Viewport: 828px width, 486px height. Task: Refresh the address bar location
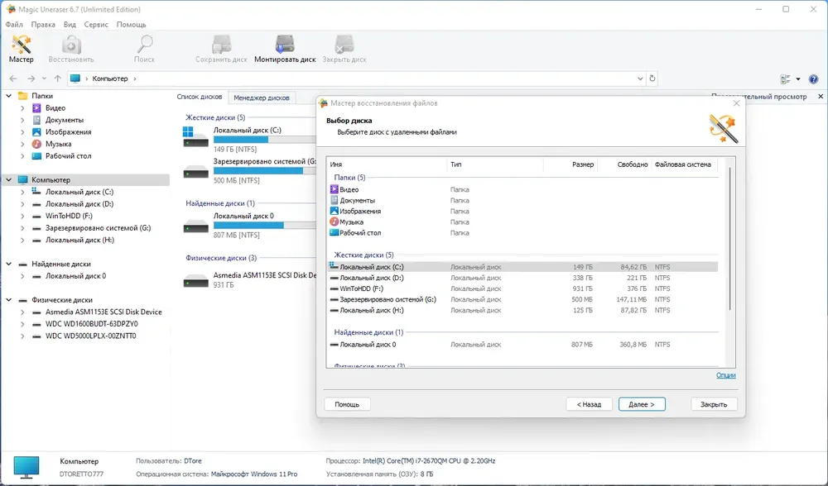click(x=652, y=79)
